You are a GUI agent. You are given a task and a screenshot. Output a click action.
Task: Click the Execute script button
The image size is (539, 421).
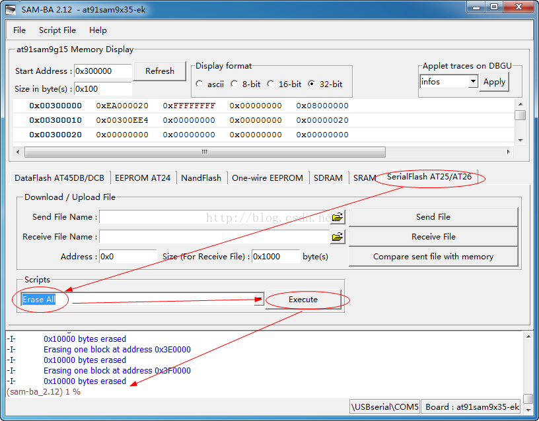303,300
